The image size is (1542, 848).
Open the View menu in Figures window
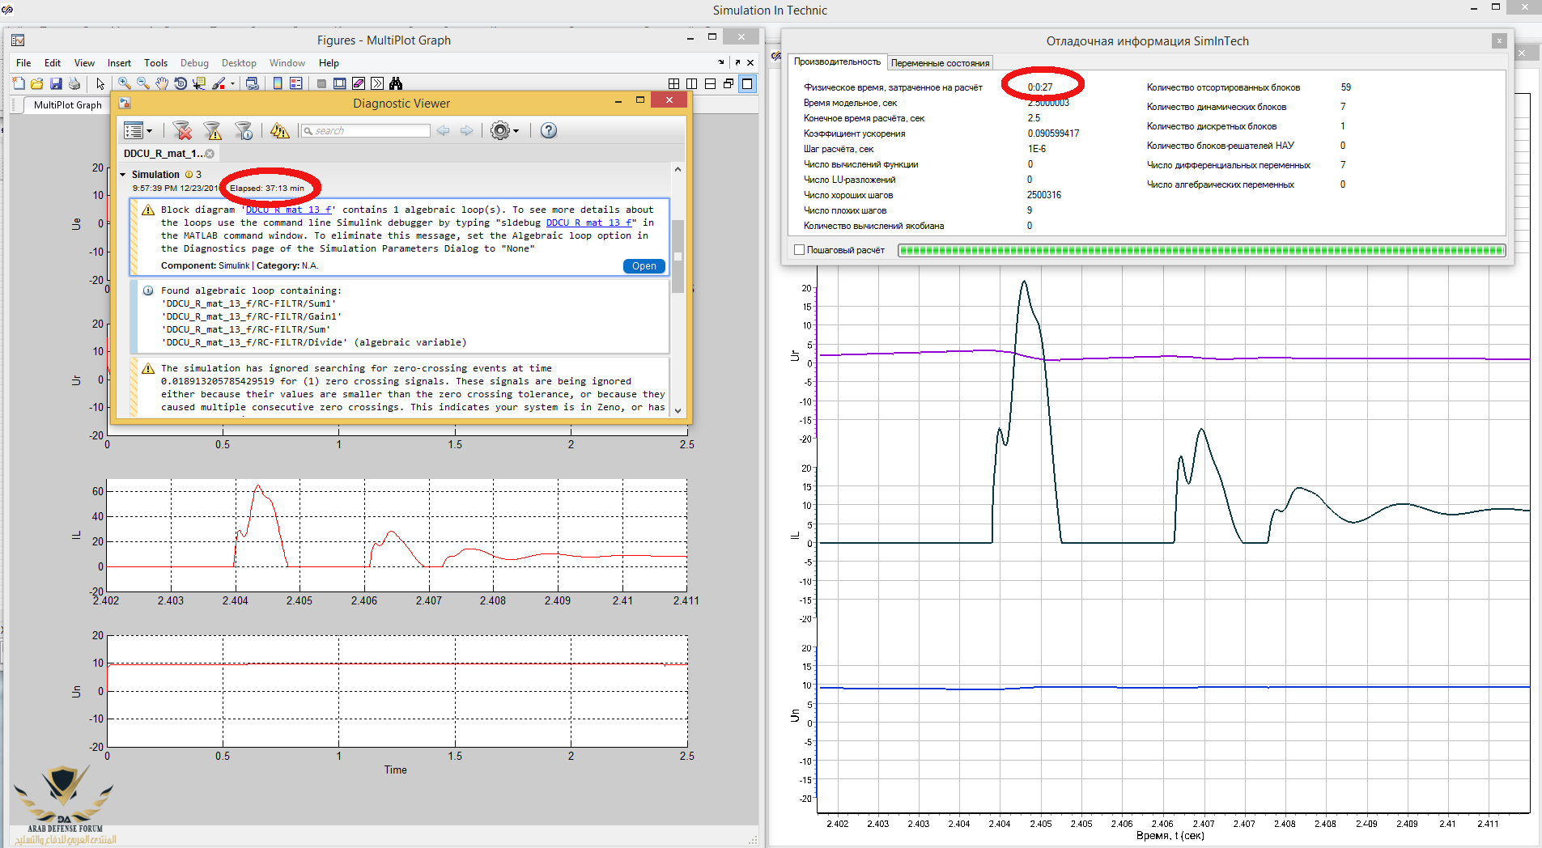coord(84,62)
